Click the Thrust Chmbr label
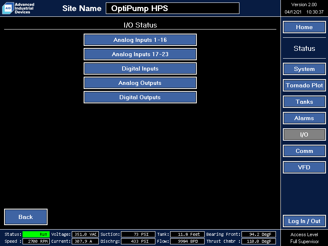This screenshot has width=328, height=246. (223, 241)
